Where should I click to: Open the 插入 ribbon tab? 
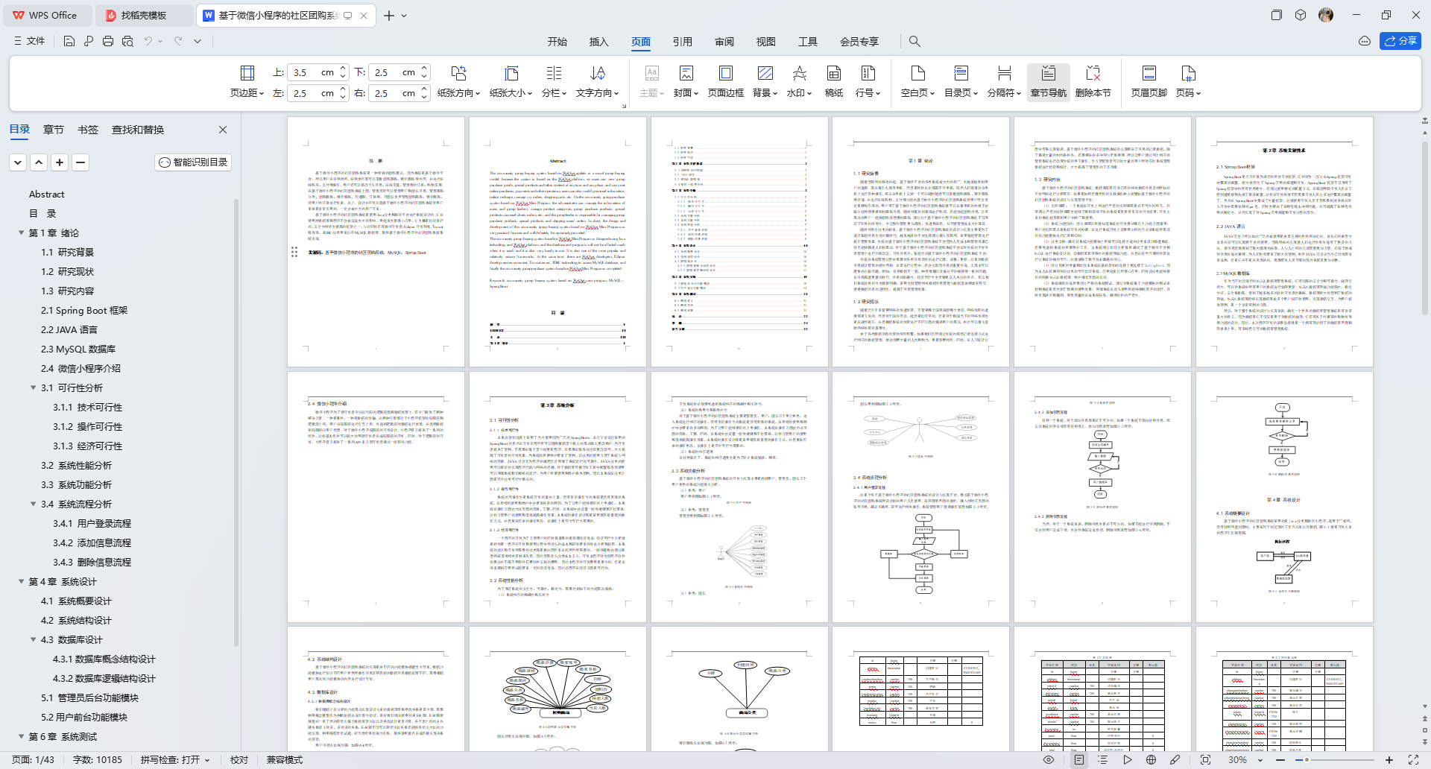click(599, 42)
